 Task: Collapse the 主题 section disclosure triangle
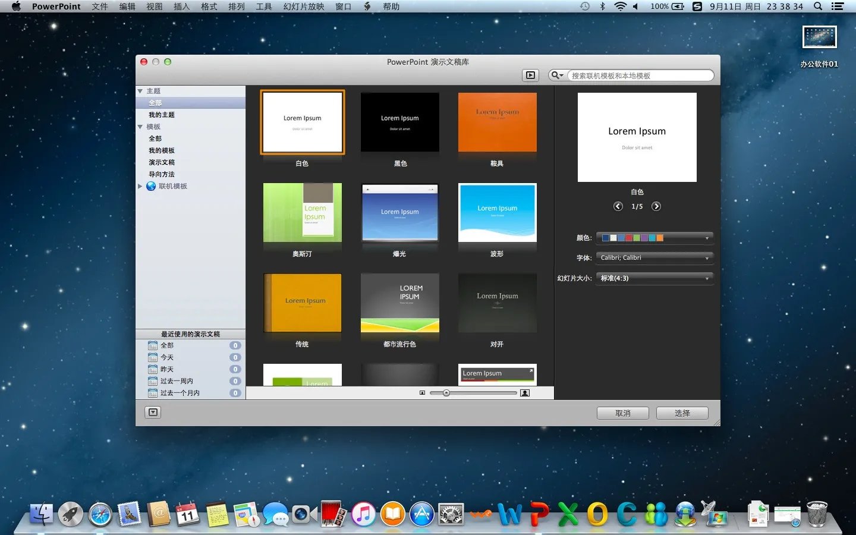[140, 91]
